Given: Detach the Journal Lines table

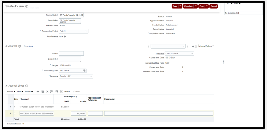Looking at the screenshot, I should pyautogui.click(x=65, y=91).
